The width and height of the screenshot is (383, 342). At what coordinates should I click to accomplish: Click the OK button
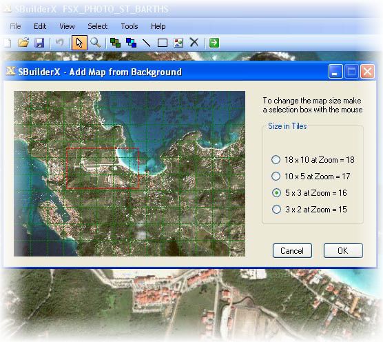[343, 250]
